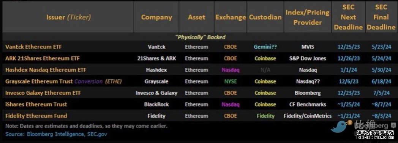The image size is (398, 143).
Task: Click iShares Ethereum Trust entry
Action: click(36, 104)
